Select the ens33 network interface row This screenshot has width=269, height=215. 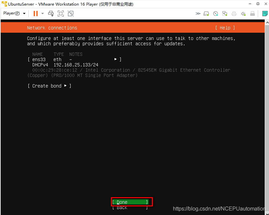[75, 59]
